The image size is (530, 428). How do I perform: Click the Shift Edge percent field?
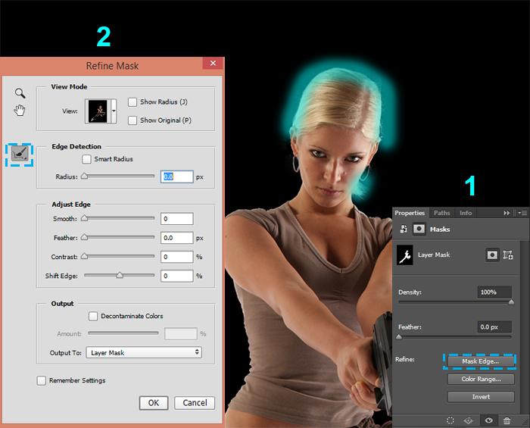[176, 276]
